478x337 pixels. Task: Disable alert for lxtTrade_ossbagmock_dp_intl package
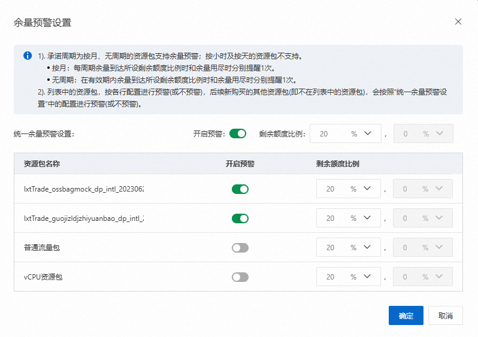point(240,189)
